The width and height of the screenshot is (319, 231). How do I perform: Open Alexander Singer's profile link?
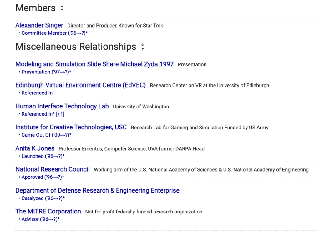point(39,25)
